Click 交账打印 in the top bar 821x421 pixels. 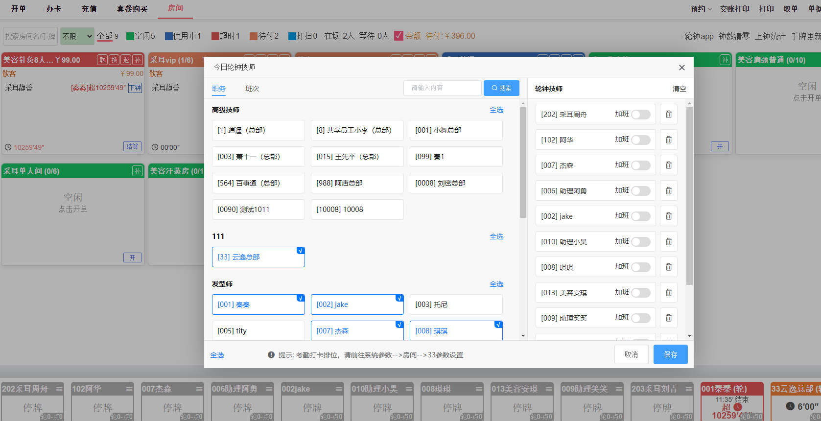coord(734,9)
